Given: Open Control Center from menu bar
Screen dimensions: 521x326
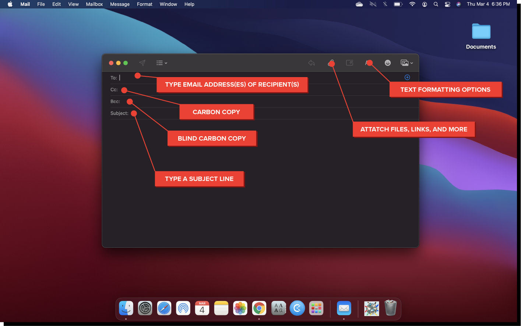Looking at the screenshot, I should (x=447, y=4).
